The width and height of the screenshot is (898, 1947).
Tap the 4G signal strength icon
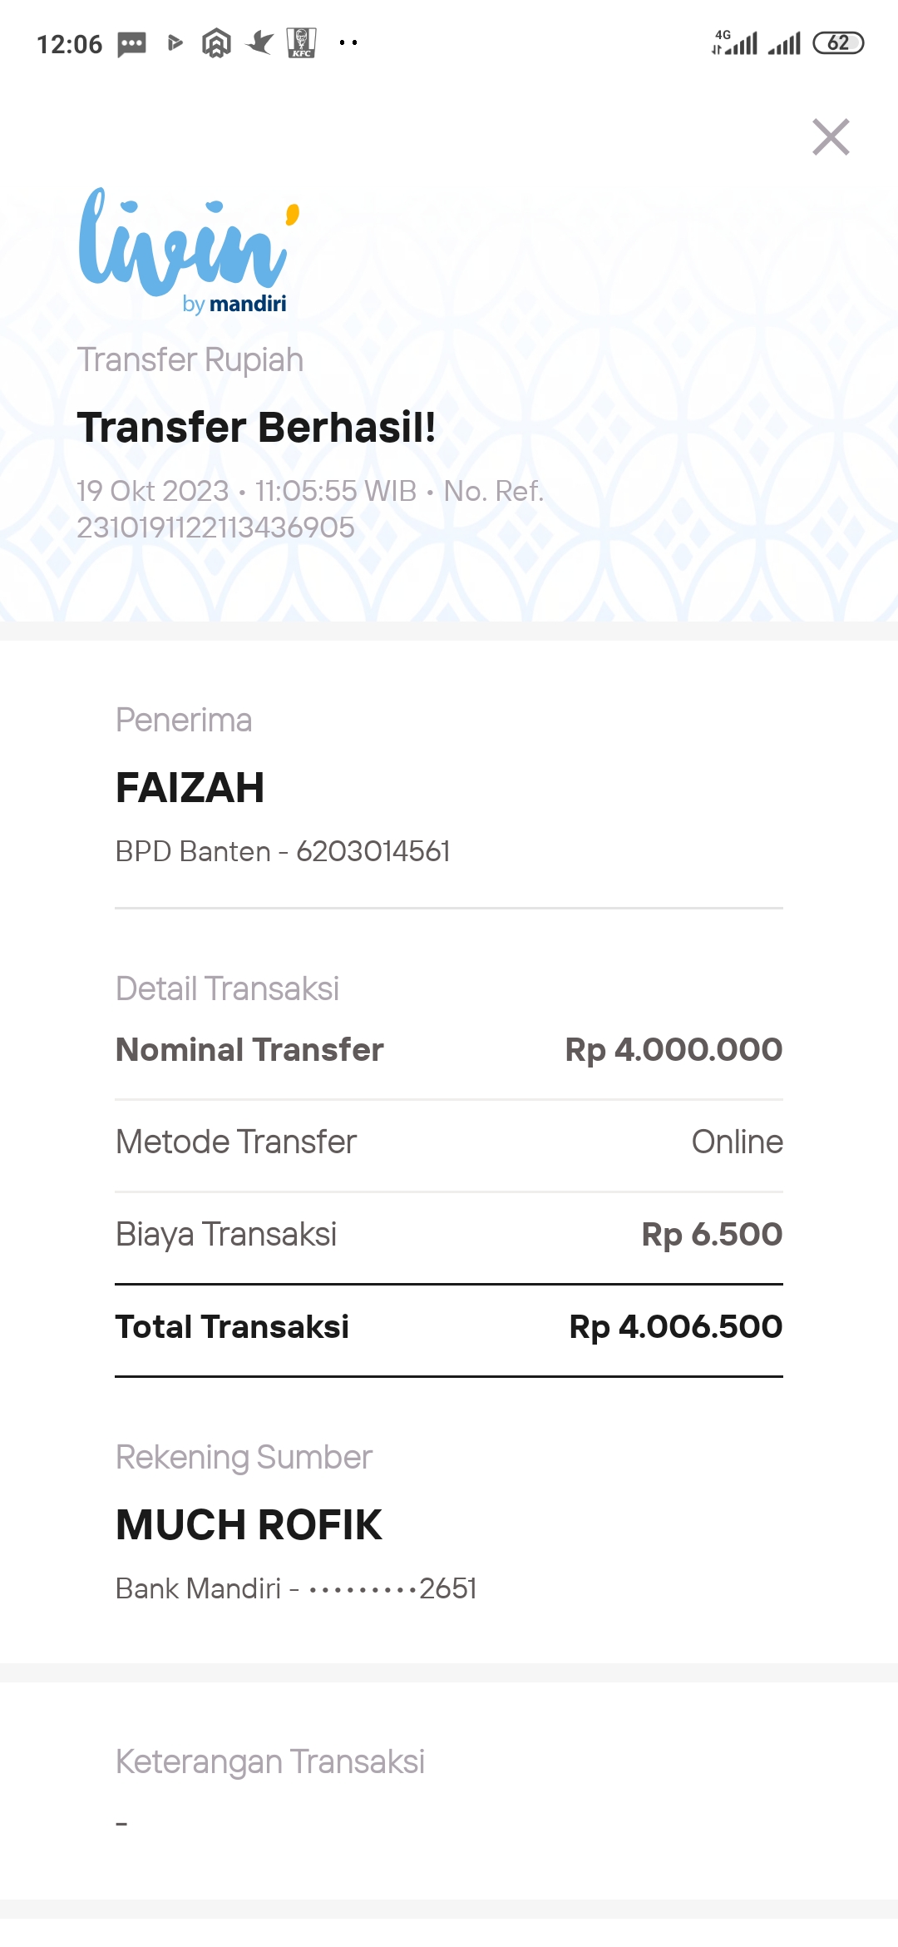(x=735, y=42)
